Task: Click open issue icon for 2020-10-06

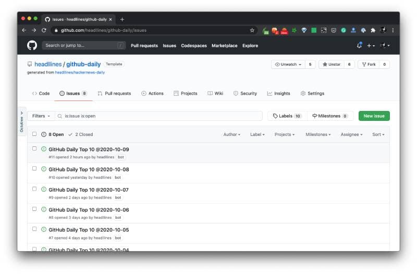Action: 44,209
